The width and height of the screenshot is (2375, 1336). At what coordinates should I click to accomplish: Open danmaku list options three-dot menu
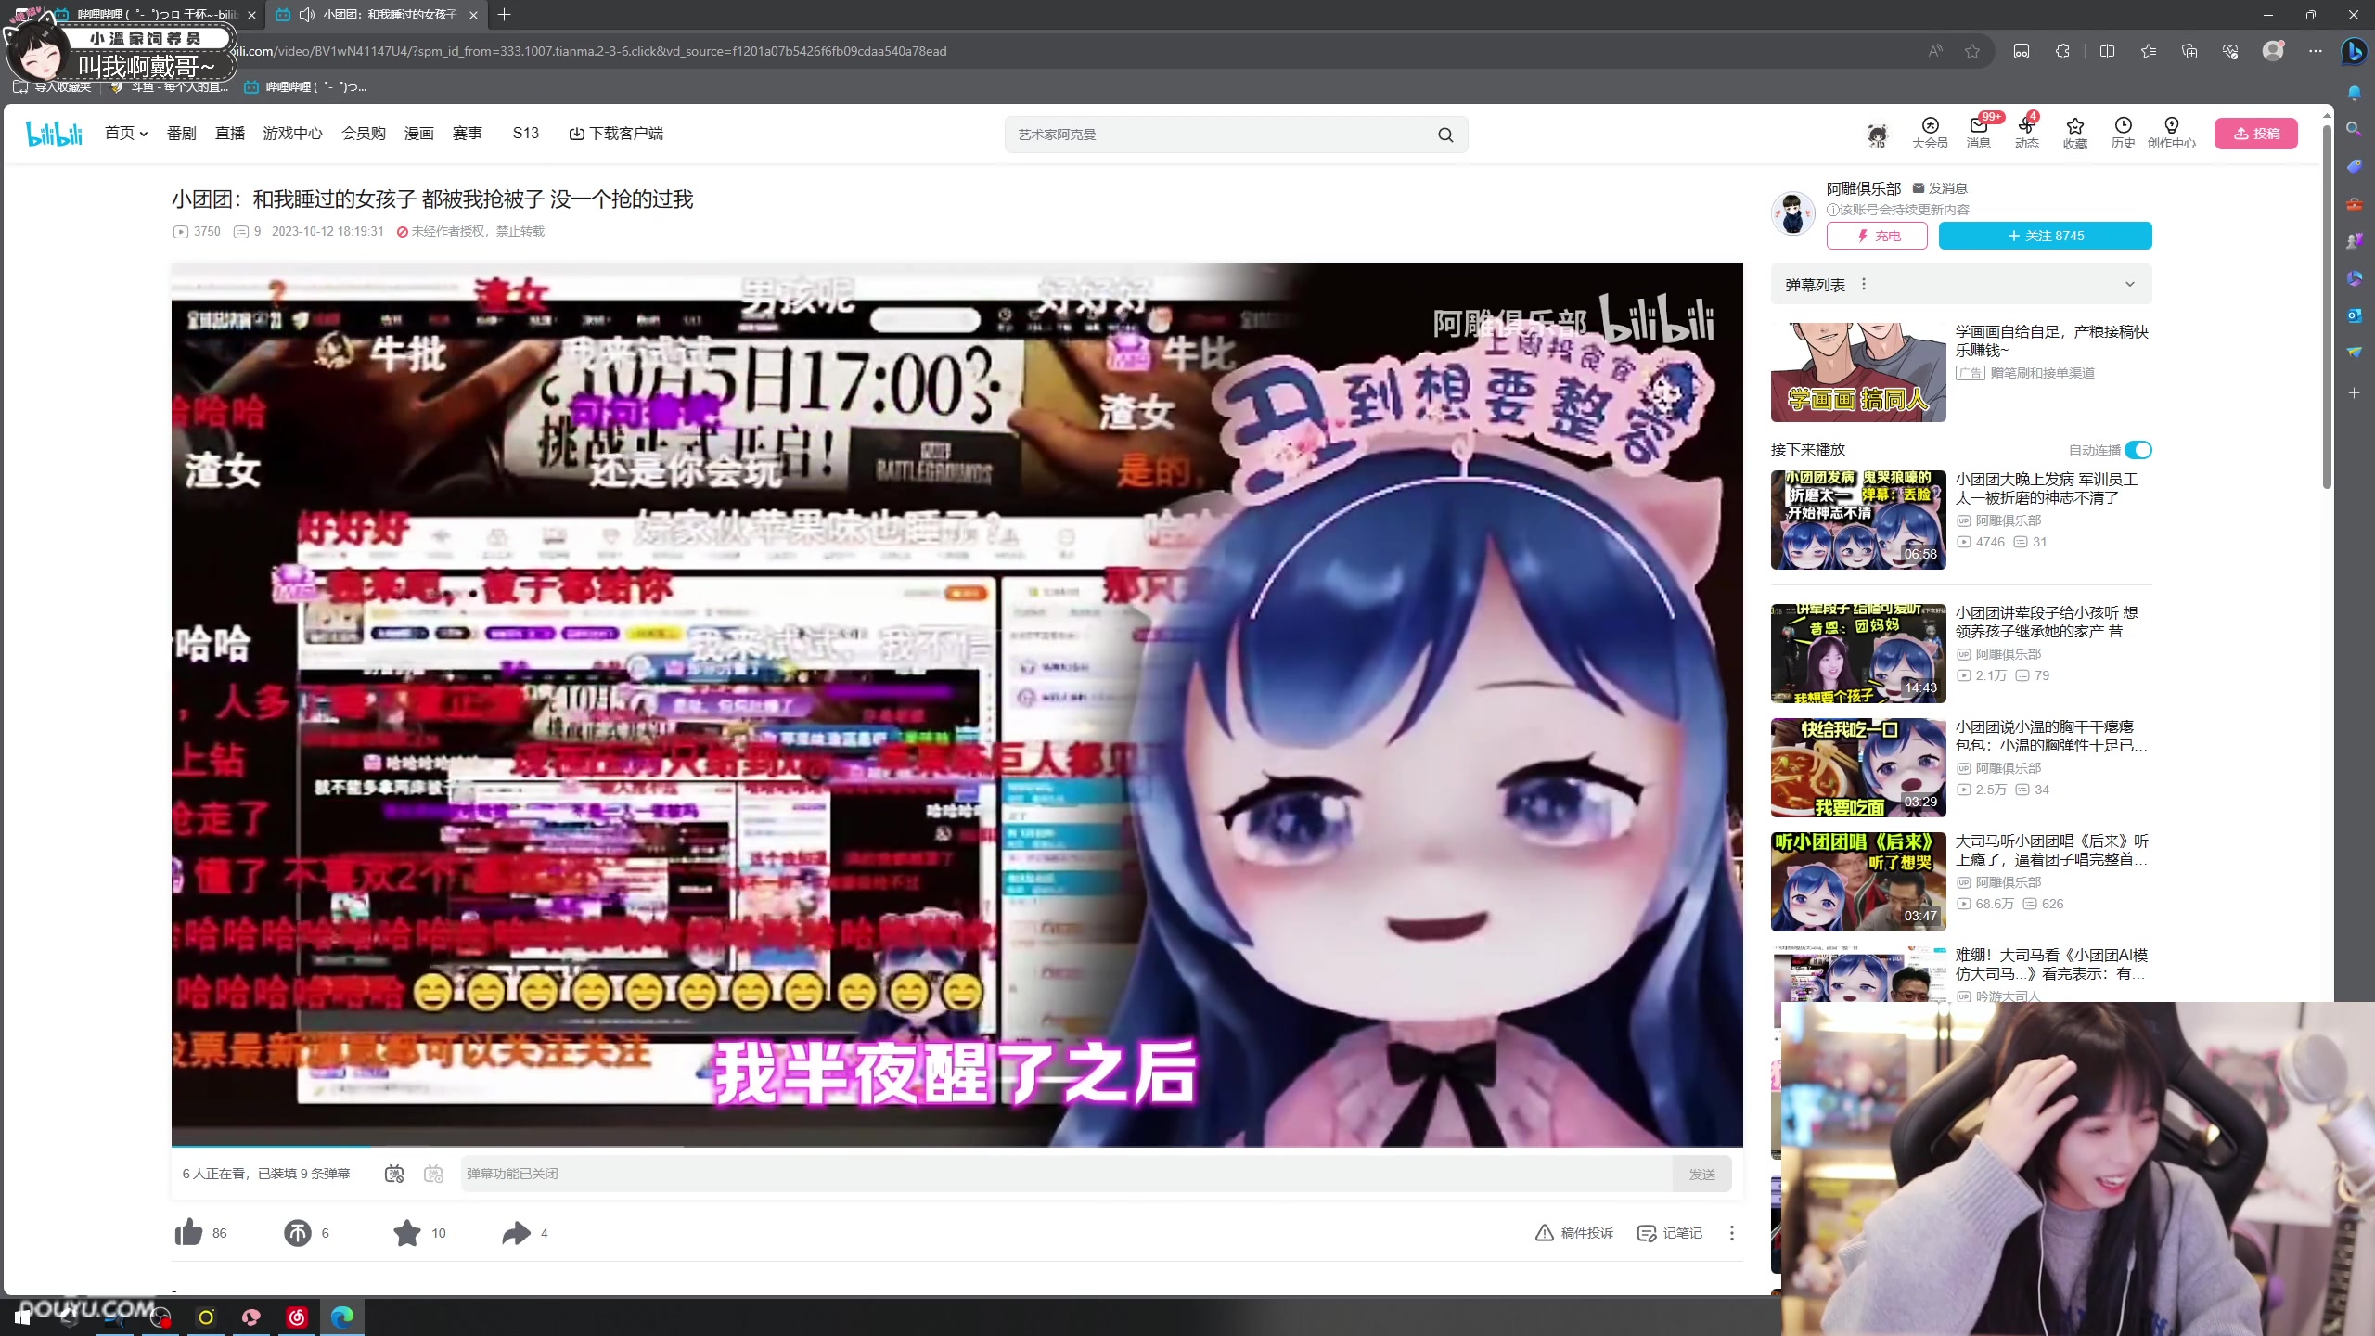point(1864,284)
